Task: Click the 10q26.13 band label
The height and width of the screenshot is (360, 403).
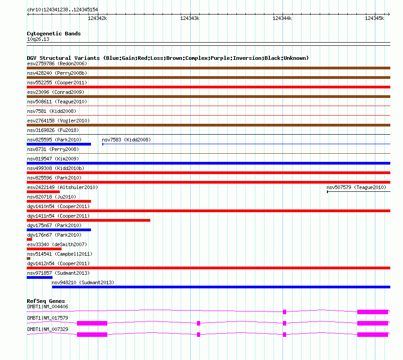Action: (x=38, y=39)
